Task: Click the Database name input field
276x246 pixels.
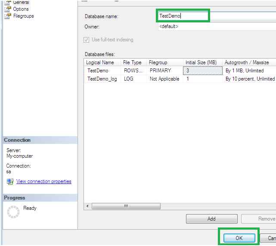Action: 217,16
